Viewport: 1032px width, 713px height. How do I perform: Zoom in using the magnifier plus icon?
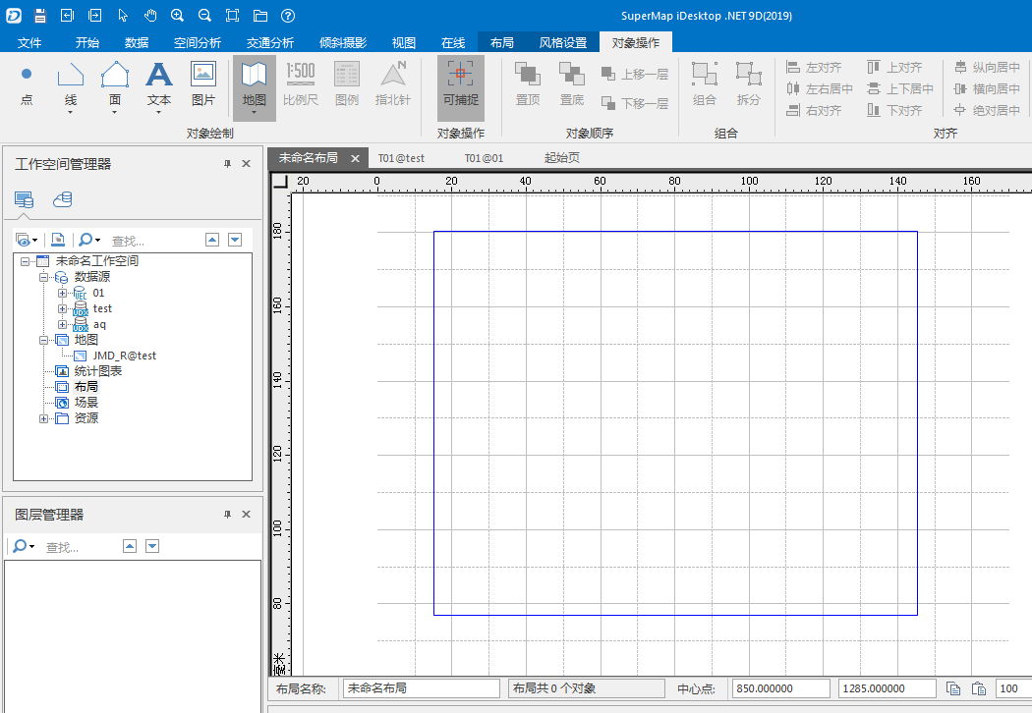(178, 15)
